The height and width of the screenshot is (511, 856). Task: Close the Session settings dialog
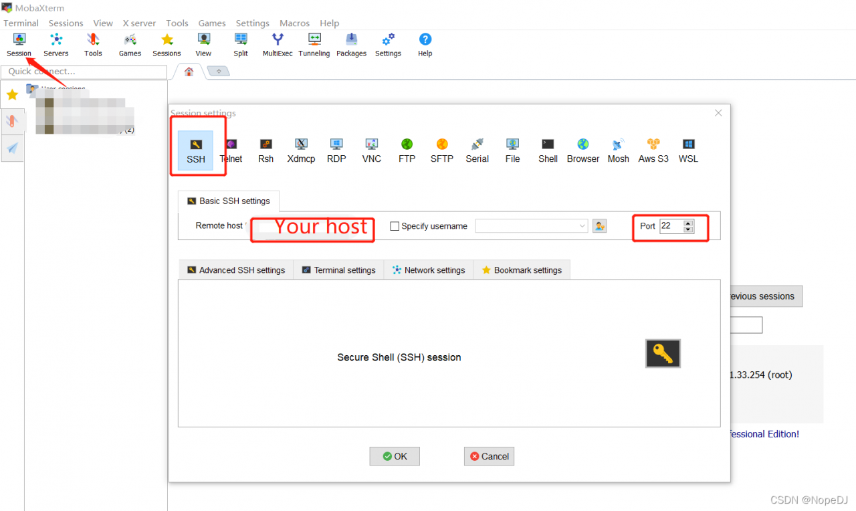718,113
